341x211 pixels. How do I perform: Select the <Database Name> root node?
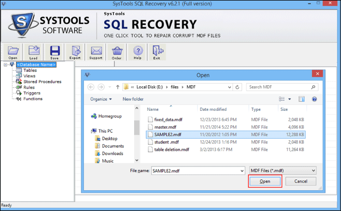[36, 65]
